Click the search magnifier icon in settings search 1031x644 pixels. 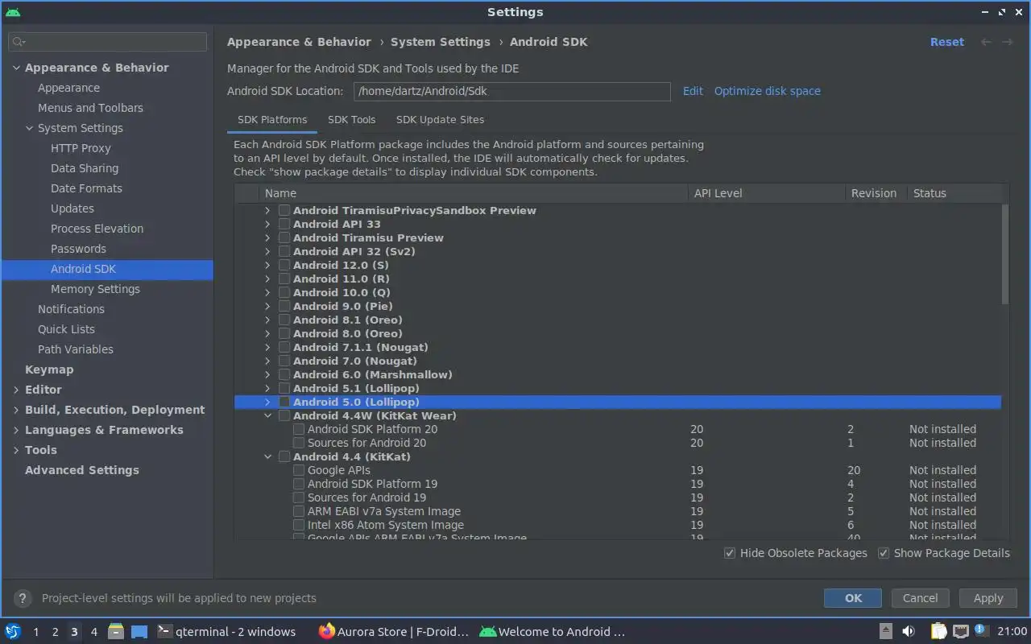[19, 42]
